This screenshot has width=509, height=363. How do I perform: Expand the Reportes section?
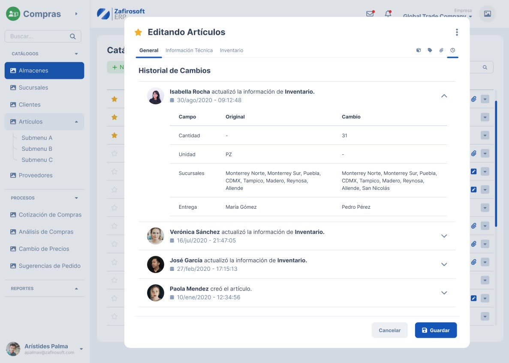click(76, 288)
